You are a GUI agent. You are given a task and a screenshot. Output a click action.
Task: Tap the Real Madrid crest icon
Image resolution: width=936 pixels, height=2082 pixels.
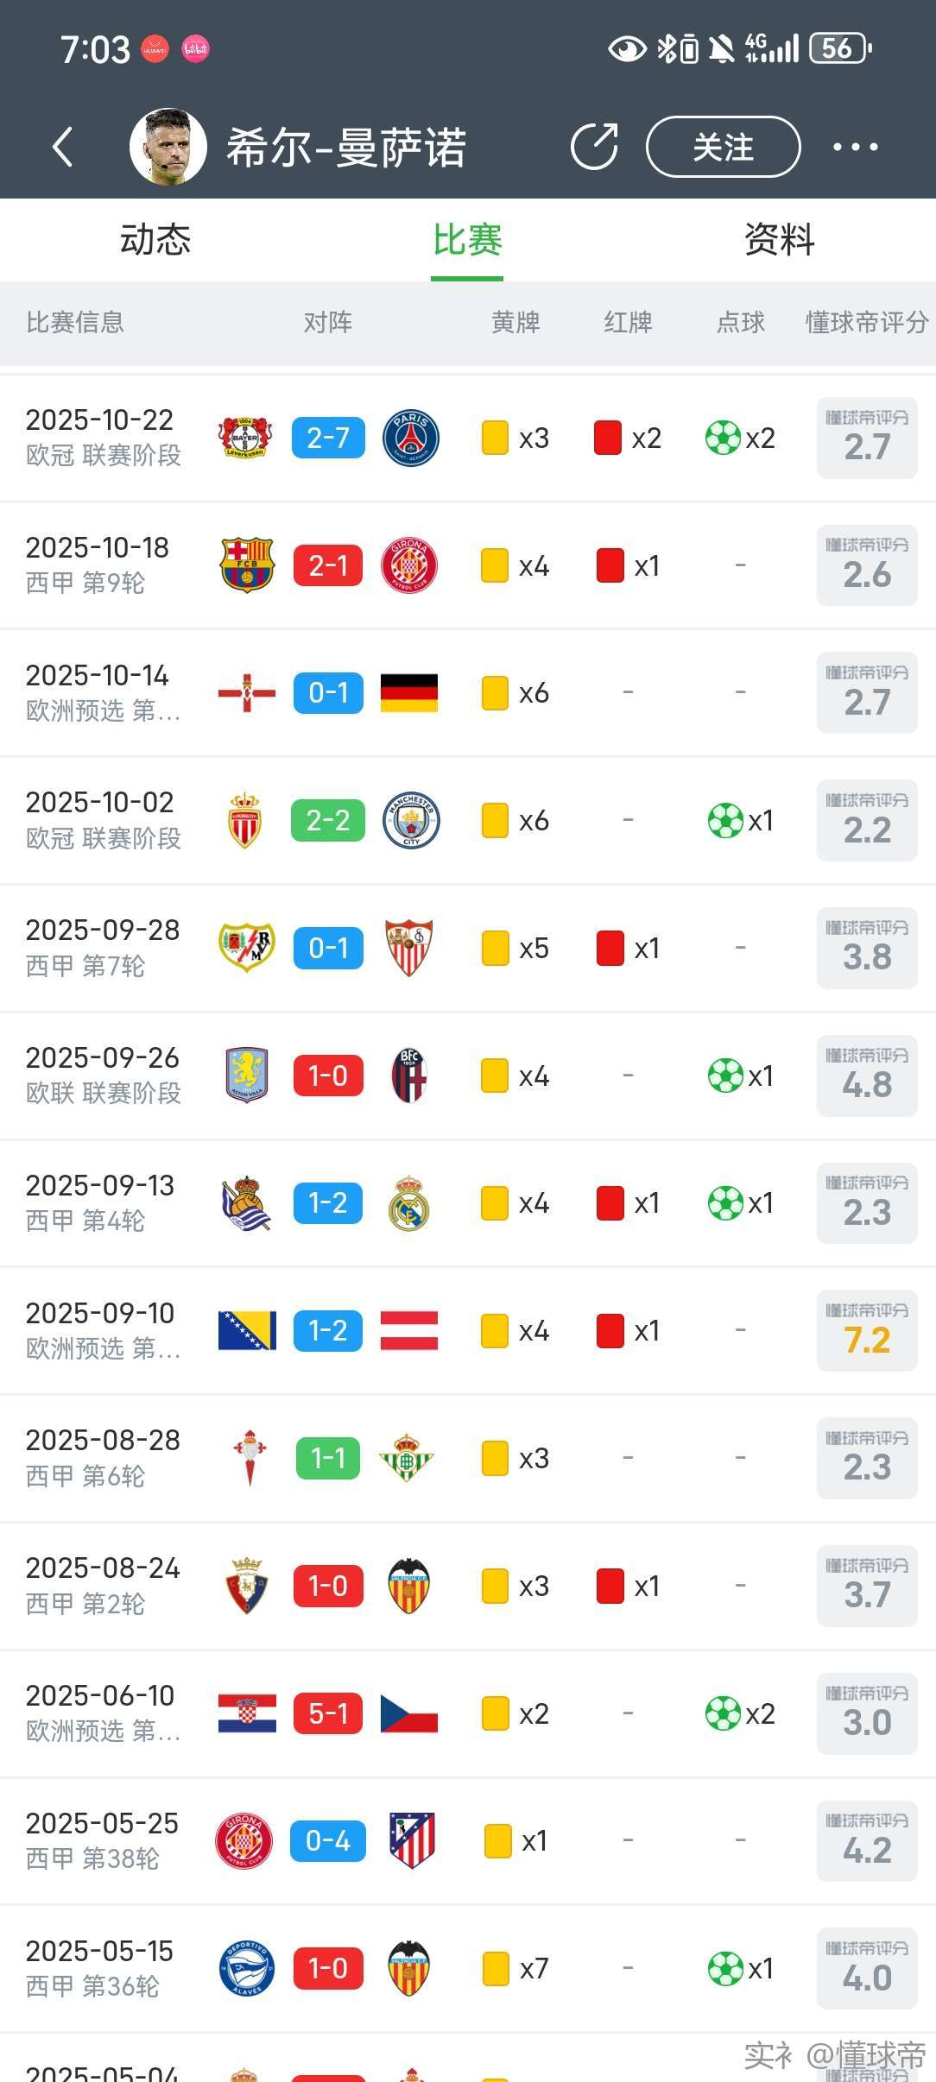(409, 1203)
